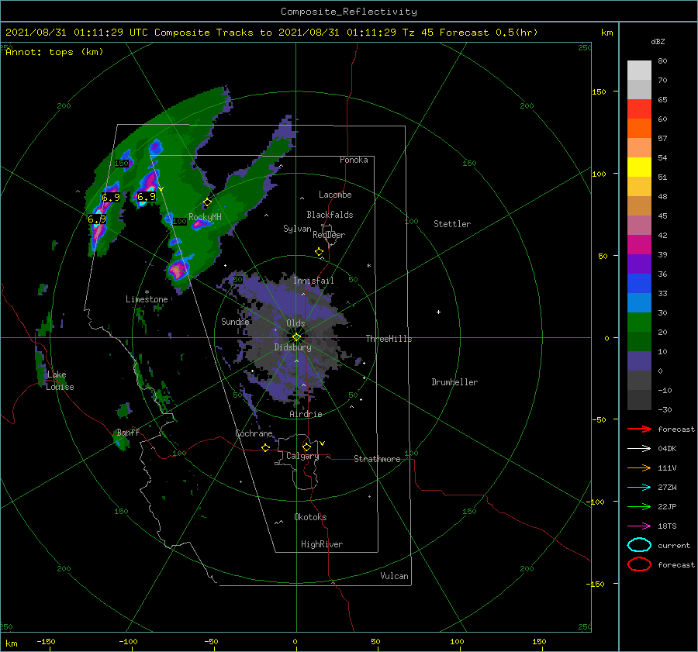698x652 pixels.
Task: Click the magenta 18TS arrow legend icon
Action: (x=639, y=526)
